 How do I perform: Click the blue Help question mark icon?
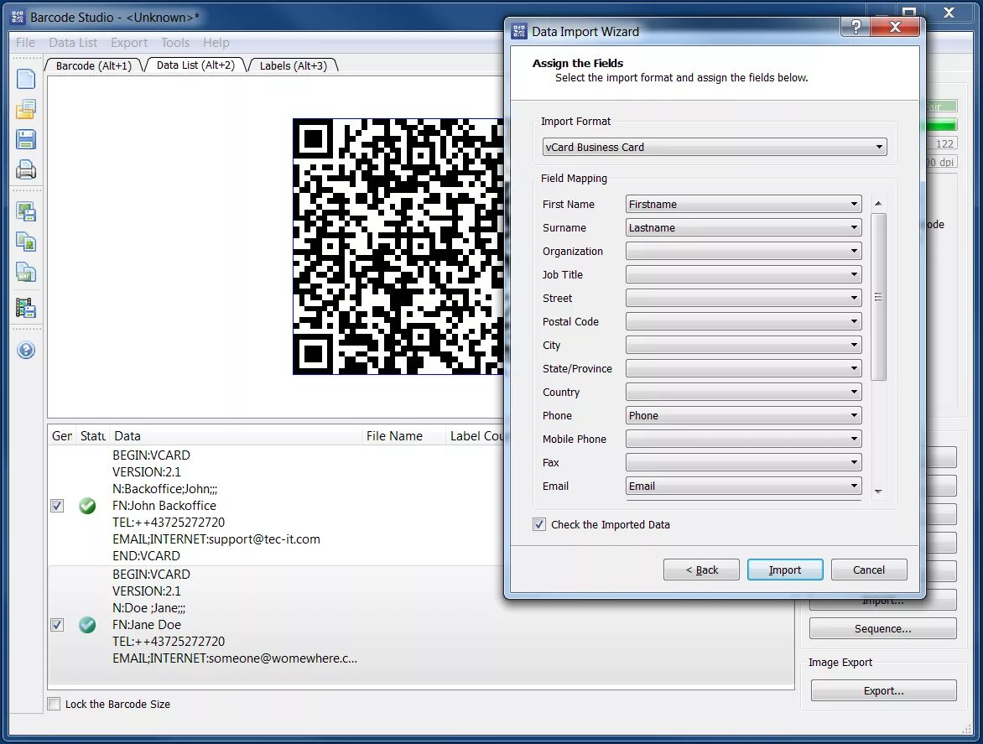pos(26,351)
